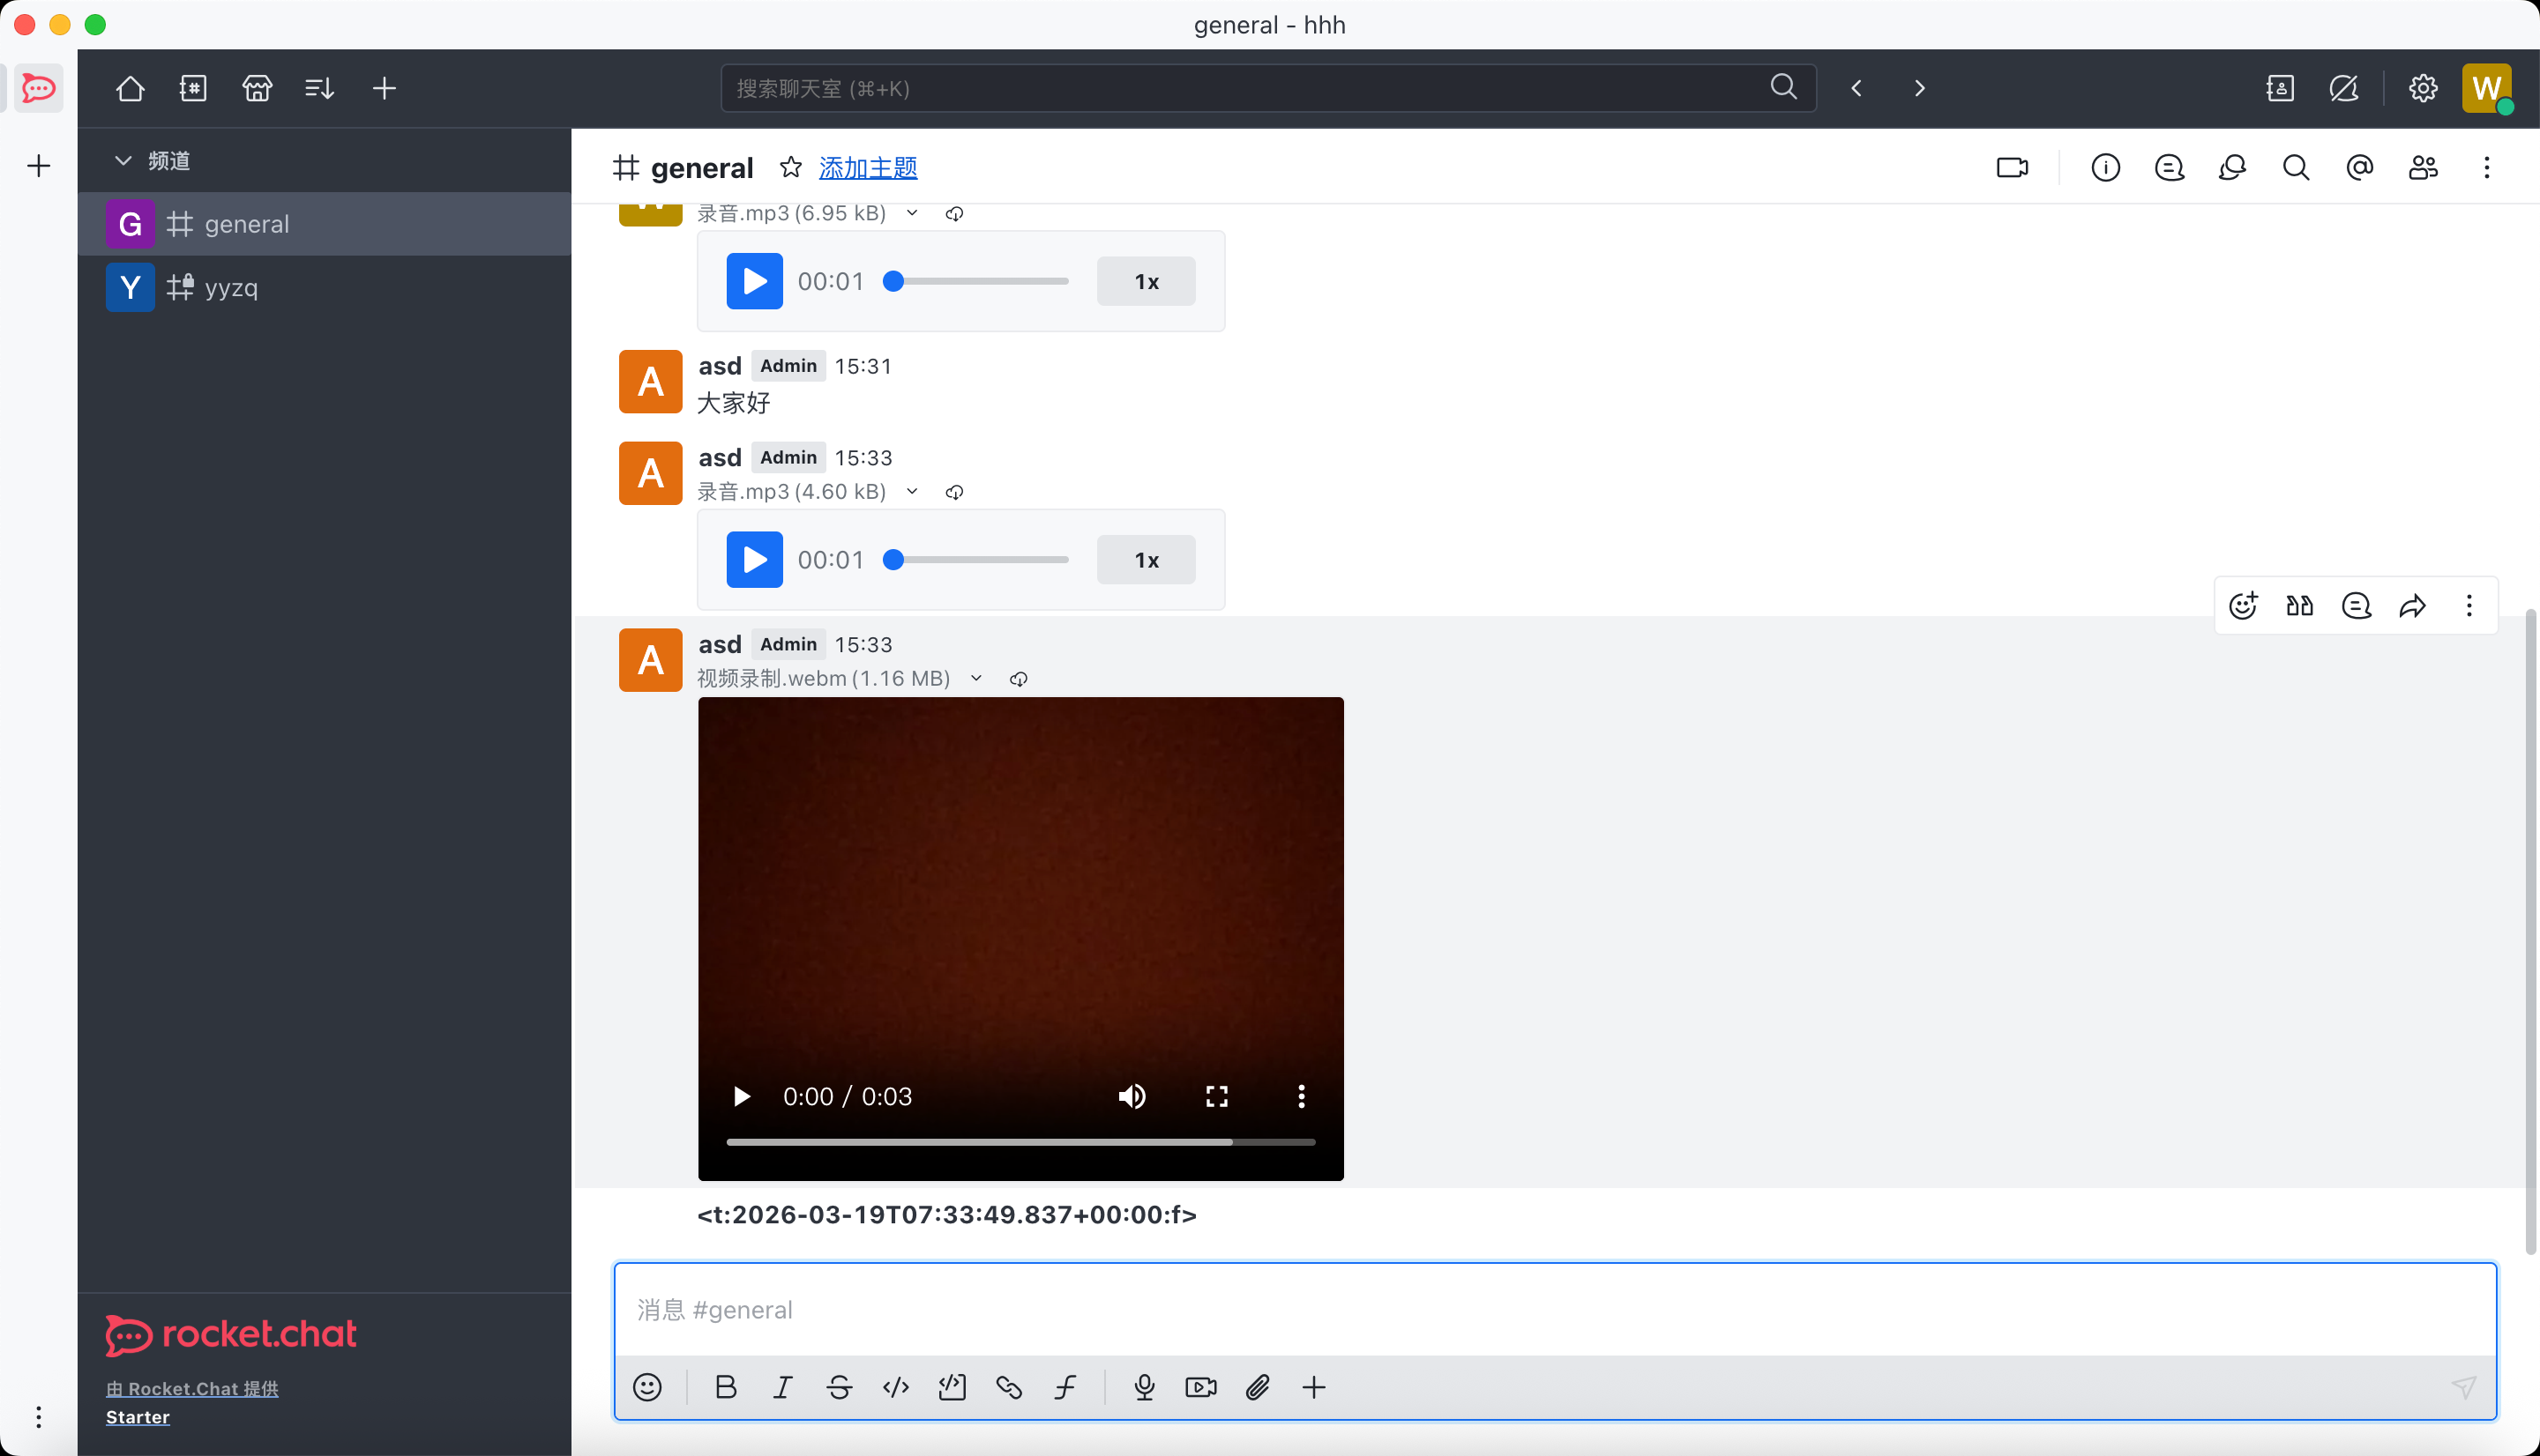Open kebab menu in channel header

pyautogui.click(x=2486, y=167)
